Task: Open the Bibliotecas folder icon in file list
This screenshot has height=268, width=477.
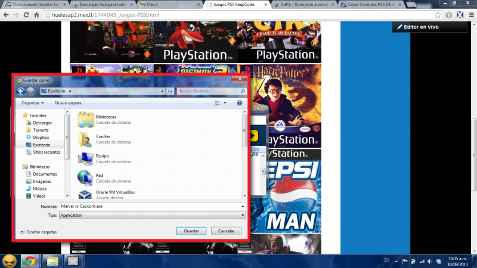Action: (x=86, y=120)
